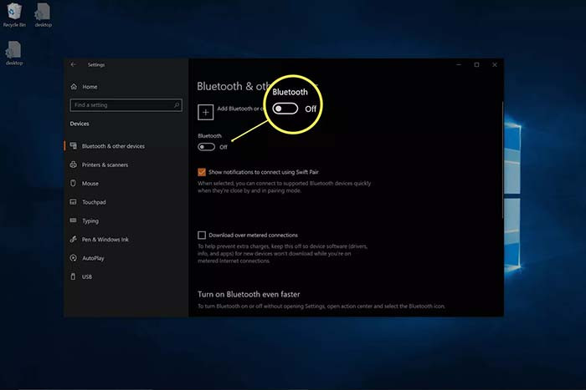This screenshot has height=390, width=586.
Task: Click the Pen & Windows Ink icon
Action: (x=74, y=239)
